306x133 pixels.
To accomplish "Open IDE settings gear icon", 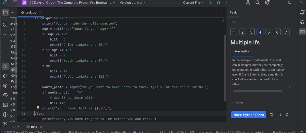I will (x=267, y=3).
